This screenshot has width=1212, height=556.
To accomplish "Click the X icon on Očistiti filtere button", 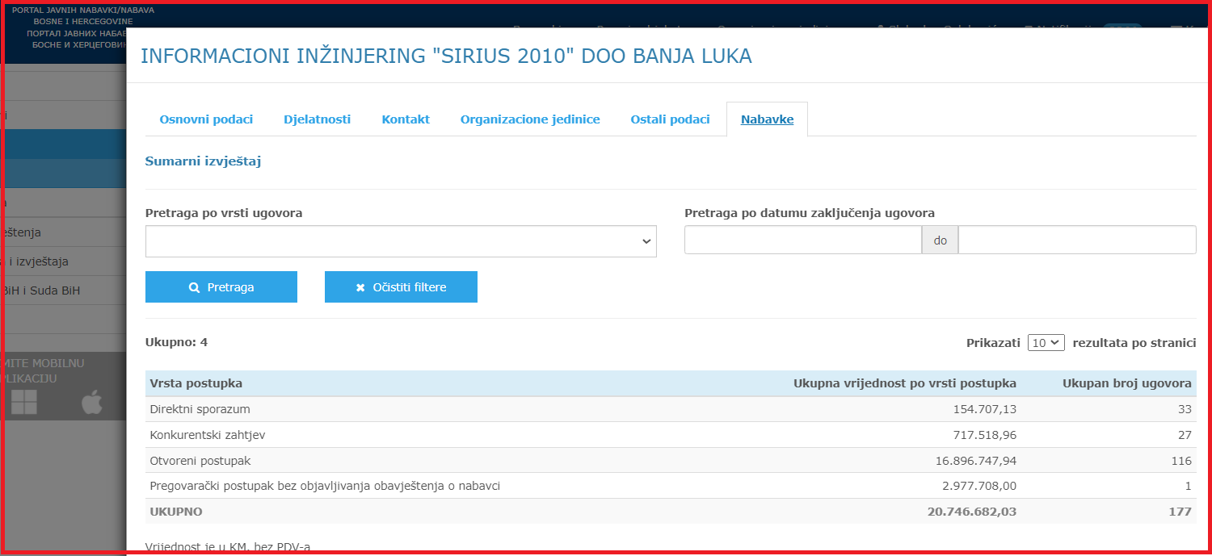I will pos(360,288).
